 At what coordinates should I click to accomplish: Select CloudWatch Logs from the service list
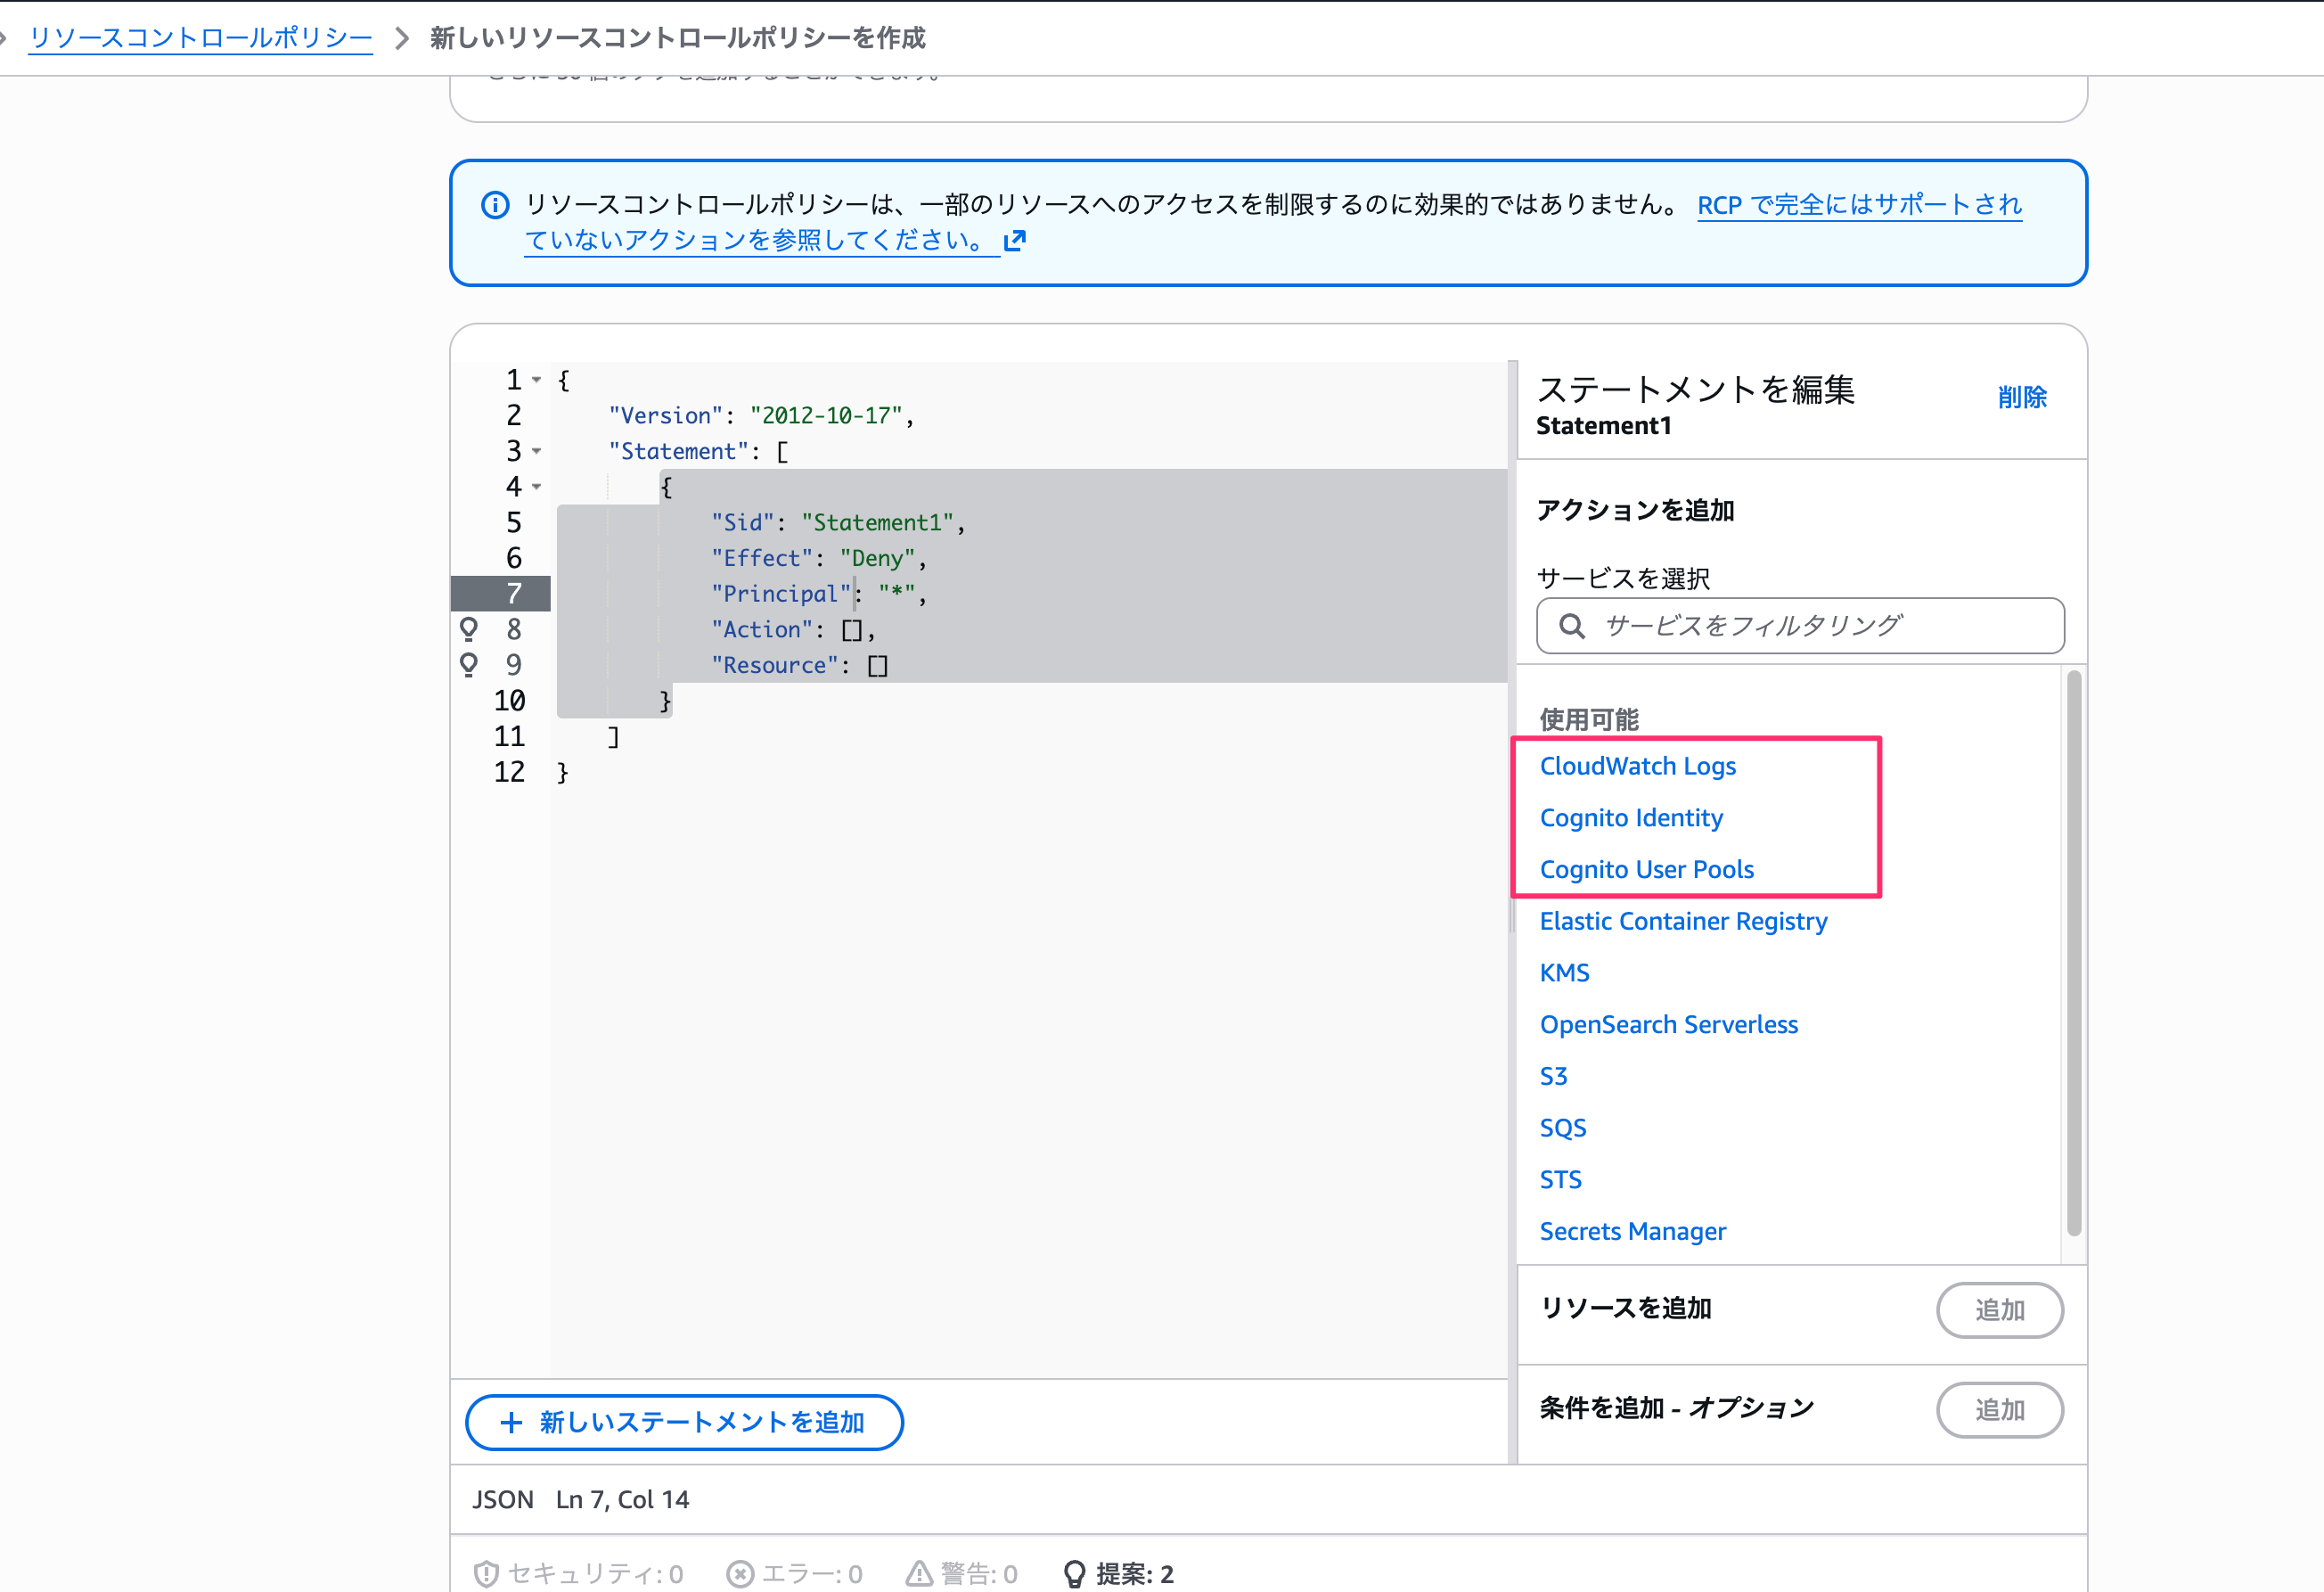click(1637, 765)
